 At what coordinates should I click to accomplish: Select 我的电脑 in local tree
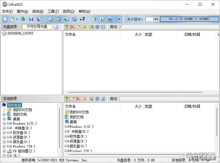15,105
